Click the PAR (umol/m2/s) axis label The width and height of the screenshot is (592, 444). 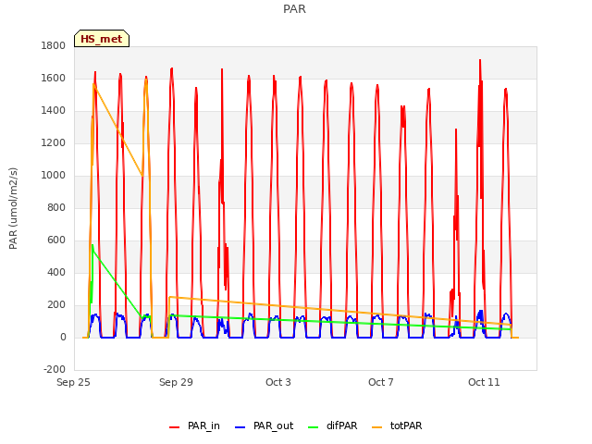(x=13, y=208)
